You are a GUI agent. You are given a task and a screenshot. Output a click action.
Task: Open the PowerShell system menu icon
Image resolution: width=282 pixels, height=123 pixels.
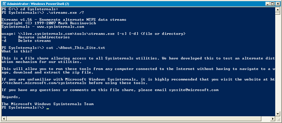(x=4, y=4)
